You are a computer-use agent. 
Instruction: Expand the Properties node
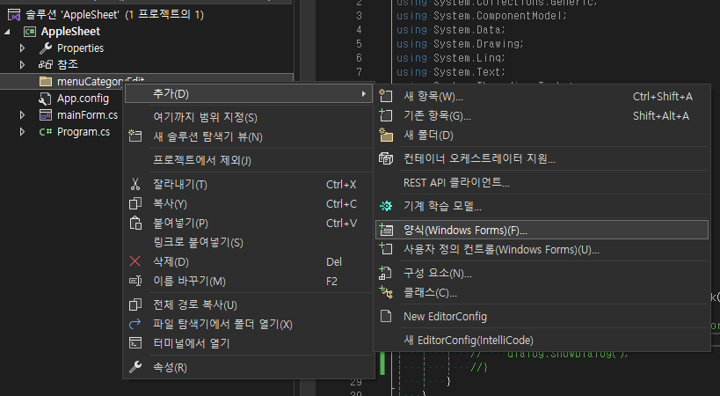click(22, 48)
